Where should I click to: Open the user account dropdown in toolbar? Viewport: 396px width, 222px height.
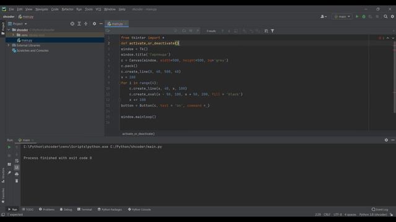pos(324,17)
